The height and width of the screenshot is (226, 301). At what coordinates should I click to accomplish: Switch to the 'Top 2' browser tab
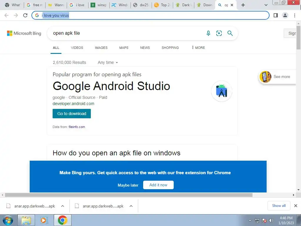coord(162,5)
